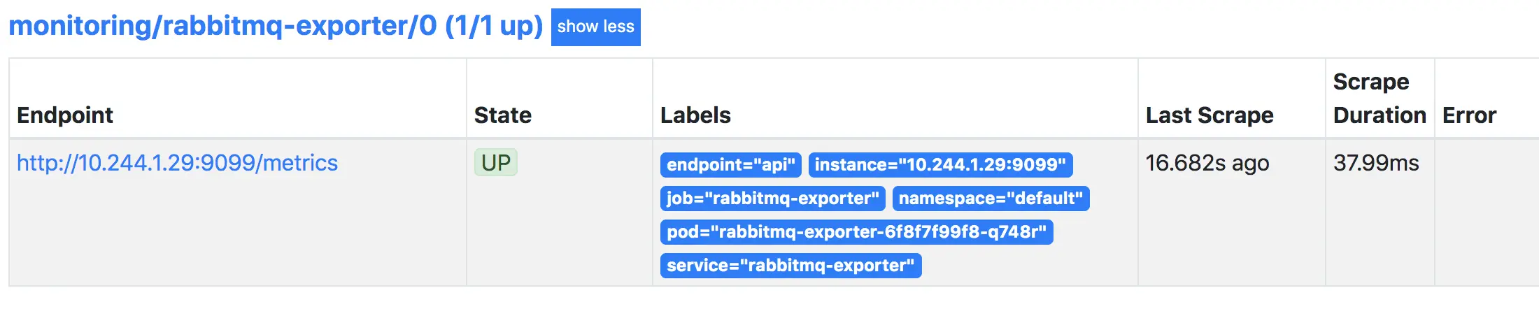Click the Endpoint column header

pyautogui.click(x=65, y=115)
